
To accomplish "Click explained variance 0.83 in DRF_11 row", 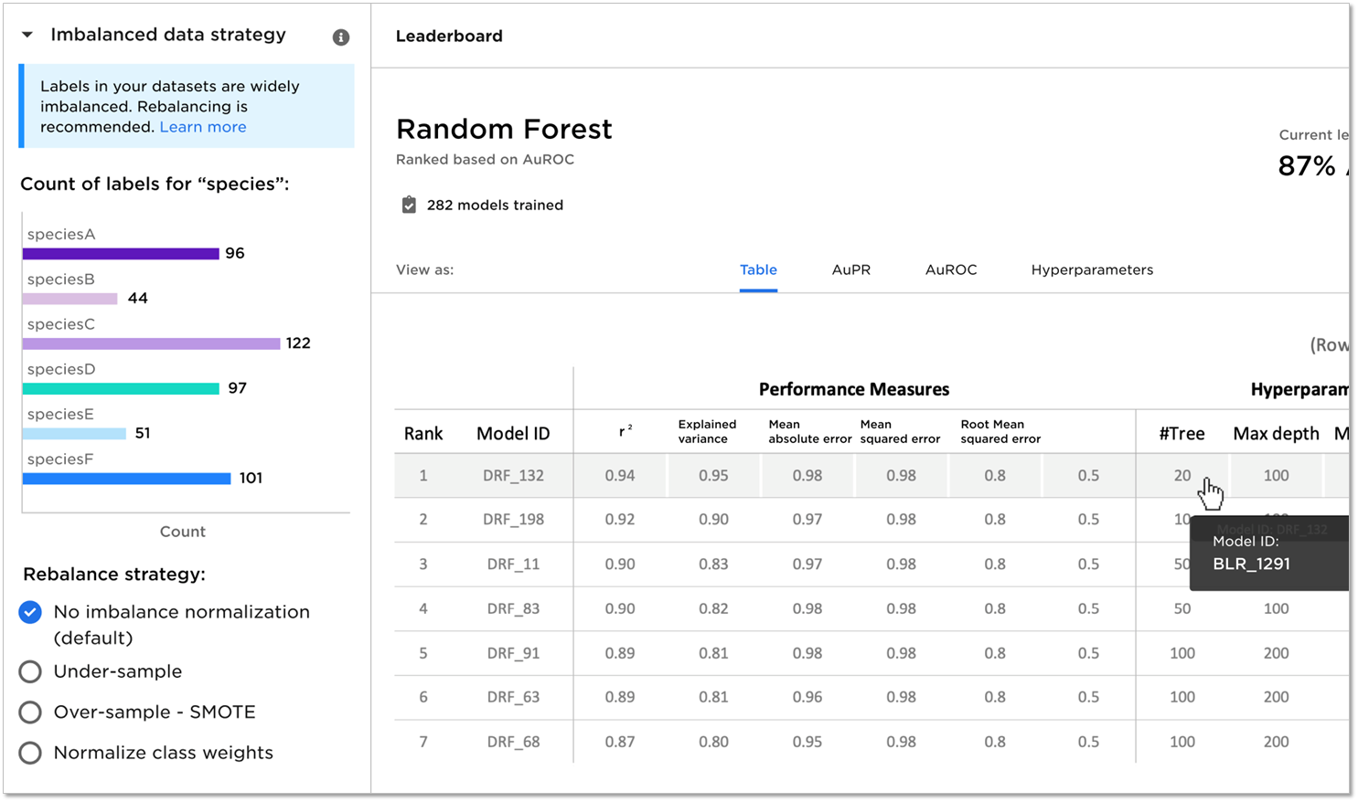I will tap(713, 565).
